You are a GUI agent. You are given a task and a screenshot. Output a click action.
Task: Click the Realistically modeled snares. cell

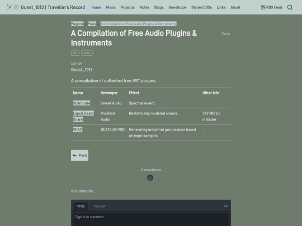[153, 113]
